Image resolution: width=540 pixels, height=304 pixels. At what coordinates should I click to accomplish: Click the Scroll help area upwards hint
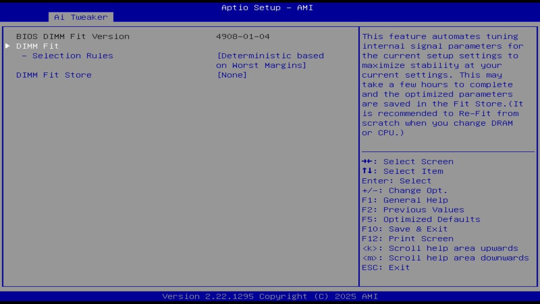point(440,248)
